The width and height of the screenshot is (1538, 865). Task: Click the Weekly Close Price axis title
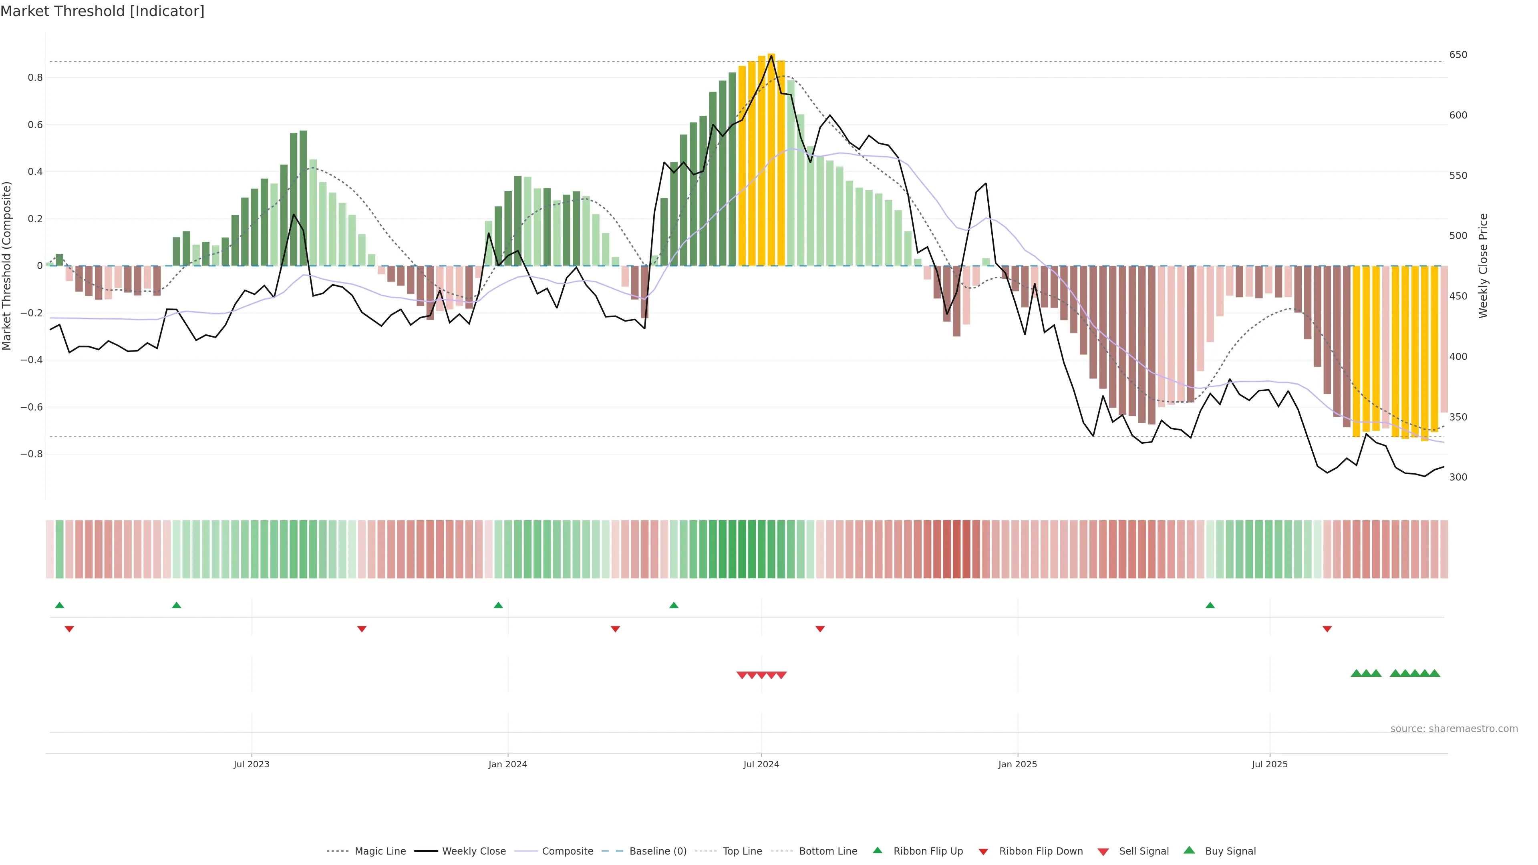coord(1483,266)
